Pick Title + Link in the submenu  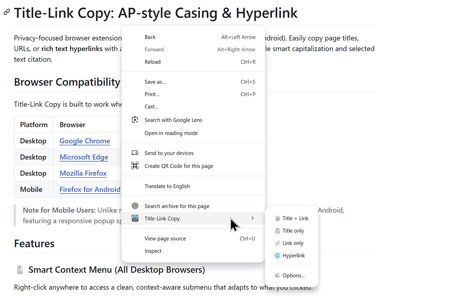[291, 218]
